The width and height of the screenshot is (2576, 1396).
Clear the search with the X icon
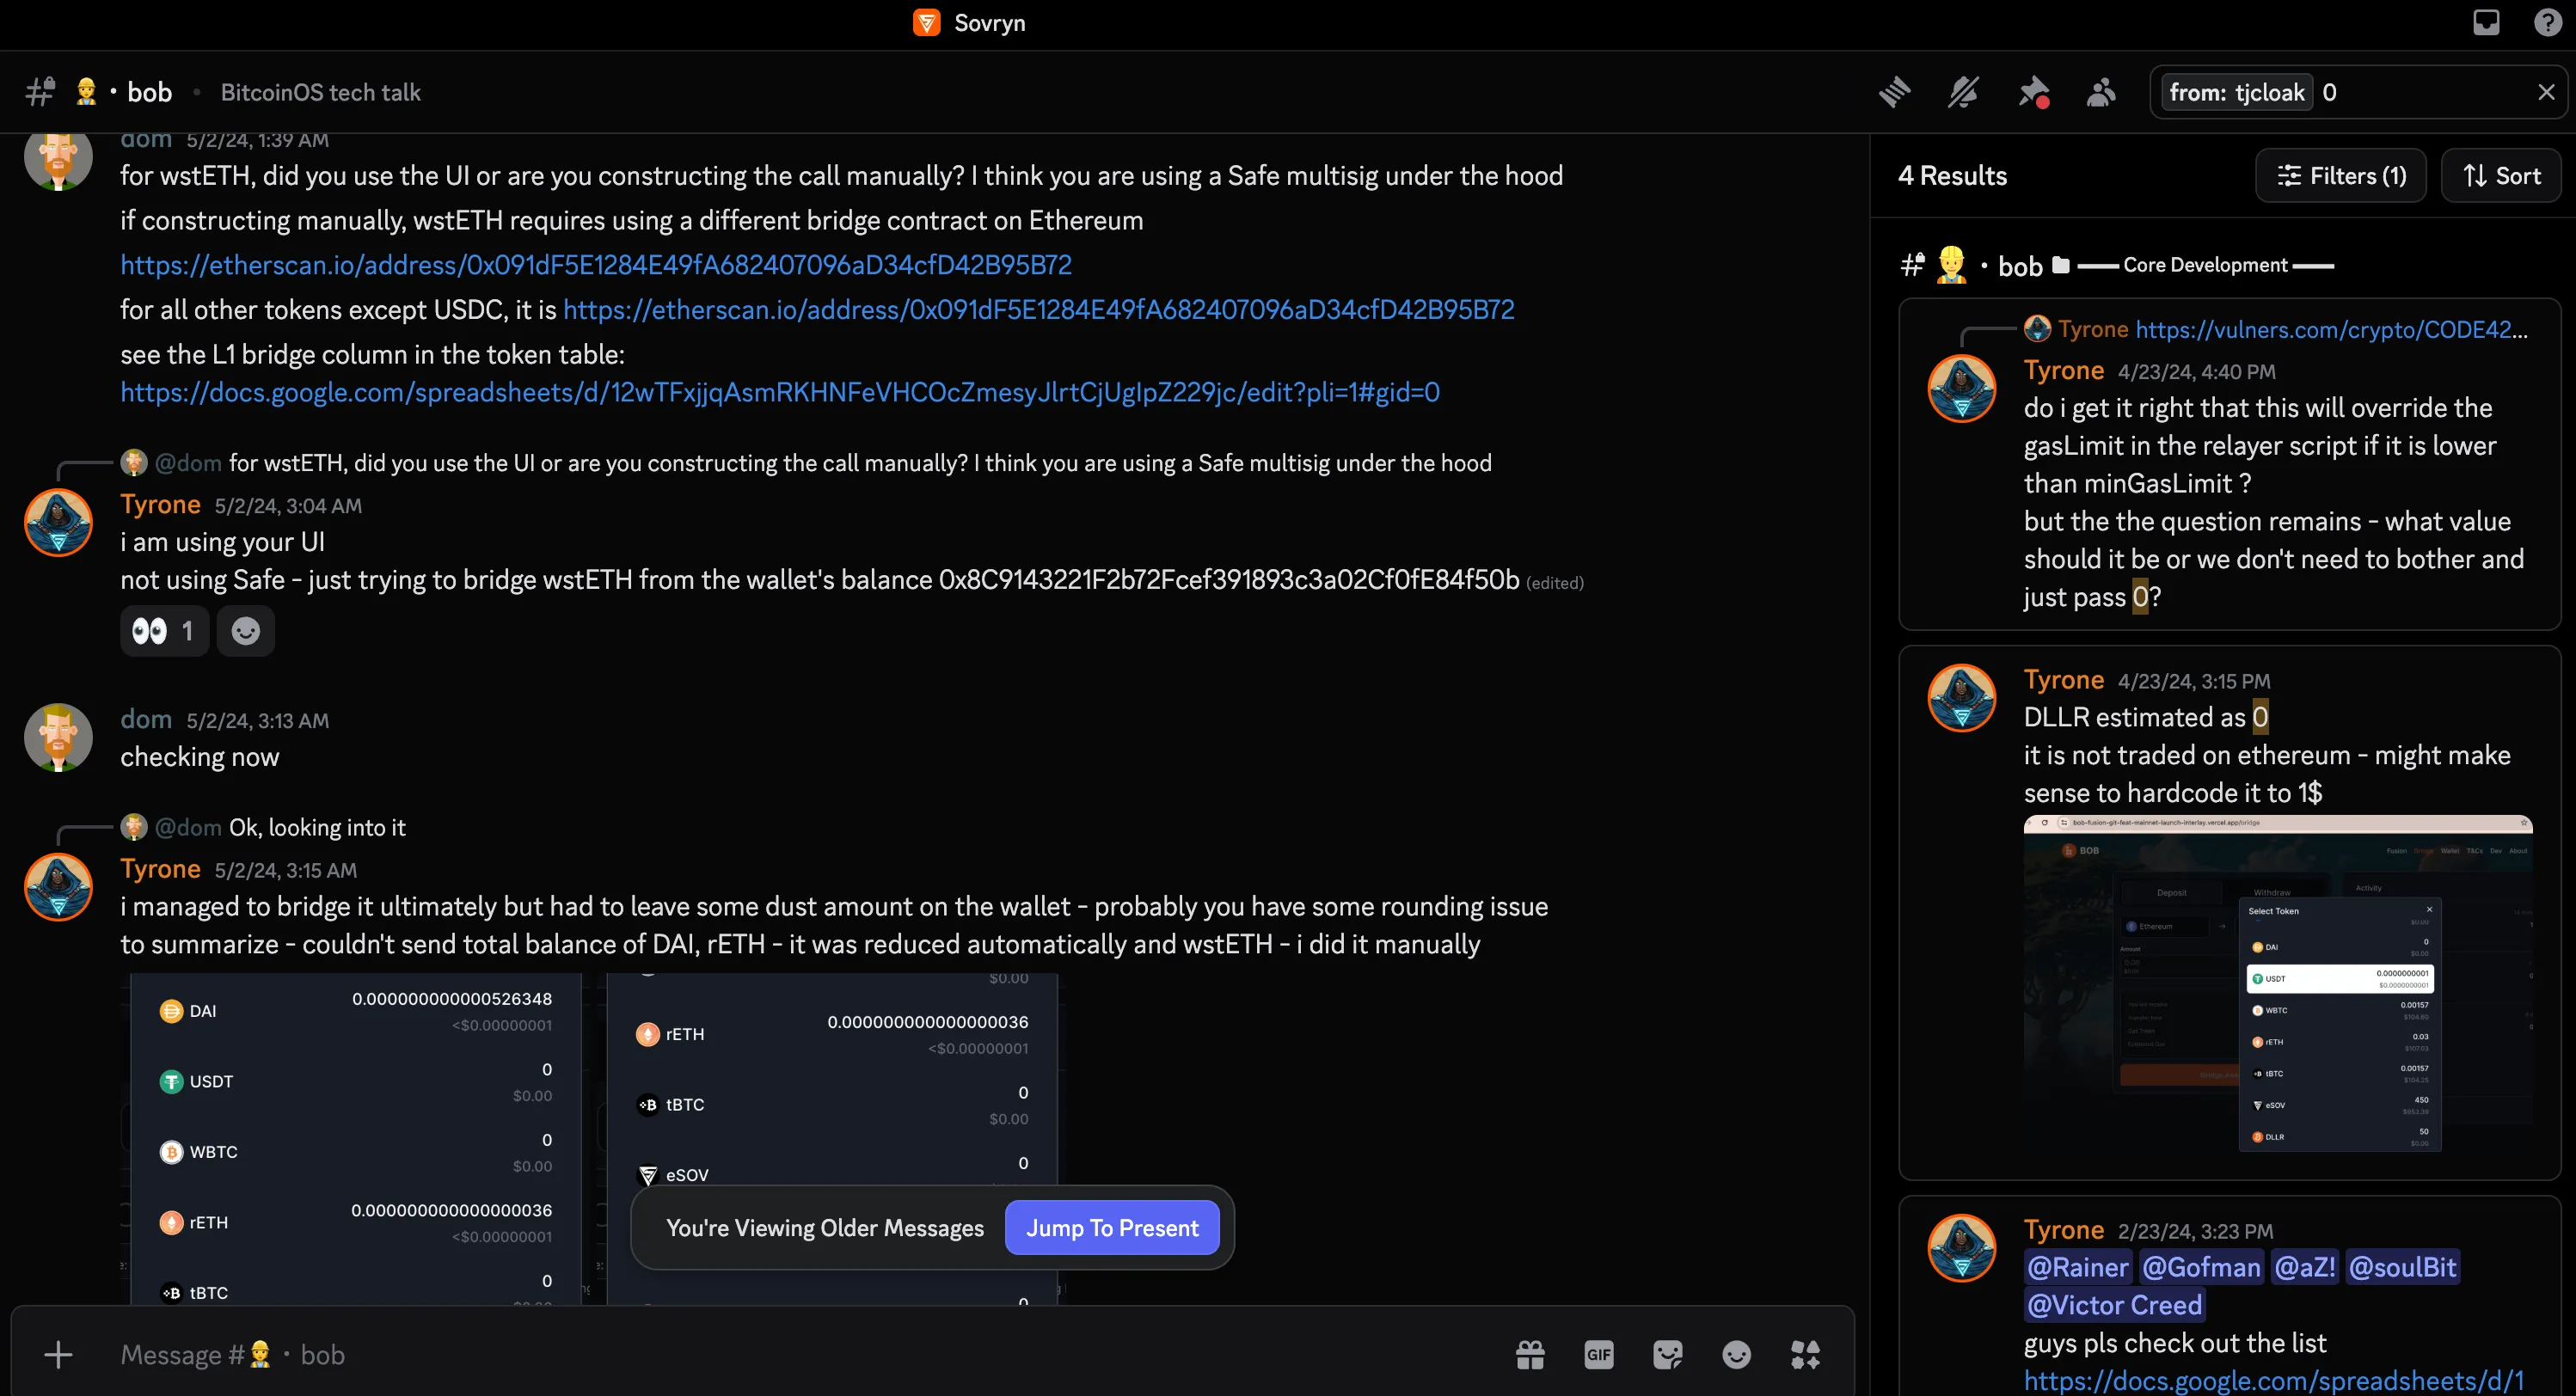coord(2546,92)
